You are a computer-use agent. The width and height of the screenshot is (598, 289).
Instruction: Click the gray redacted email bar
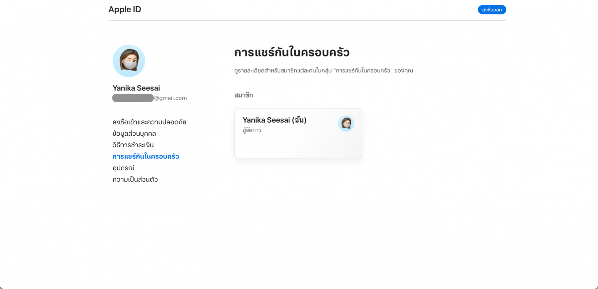click(133, 98)
